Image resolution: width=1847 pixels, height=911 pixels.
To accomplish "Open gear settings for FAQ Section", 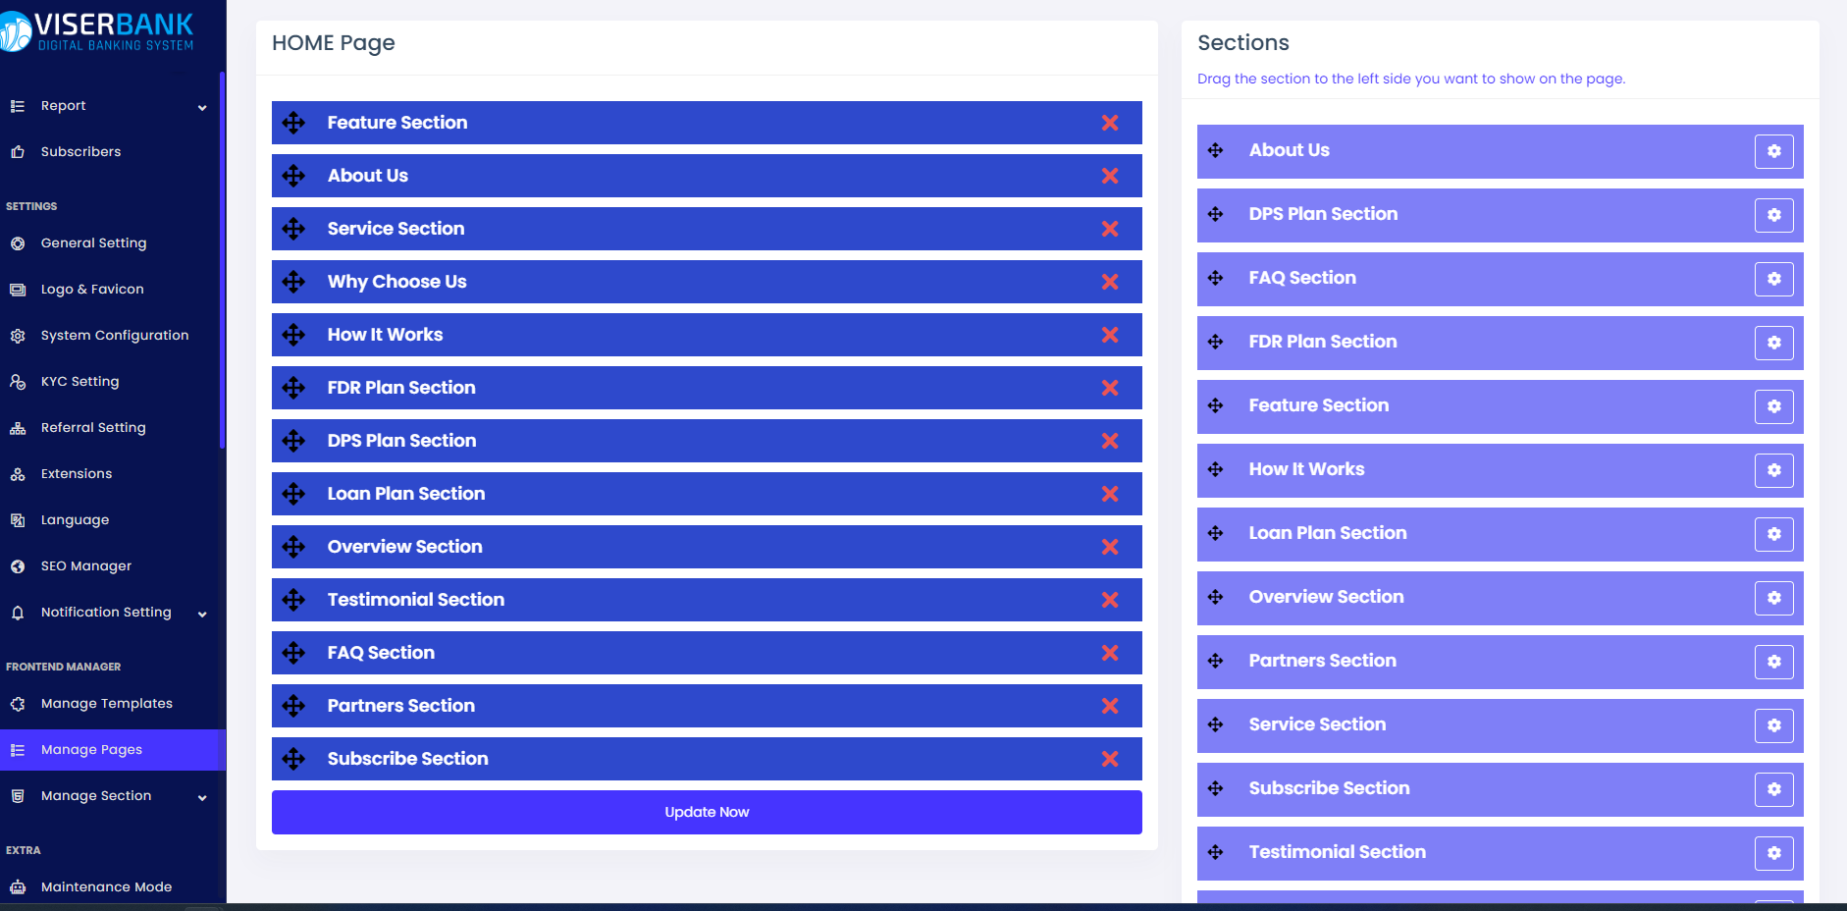I will (1773, 279).
